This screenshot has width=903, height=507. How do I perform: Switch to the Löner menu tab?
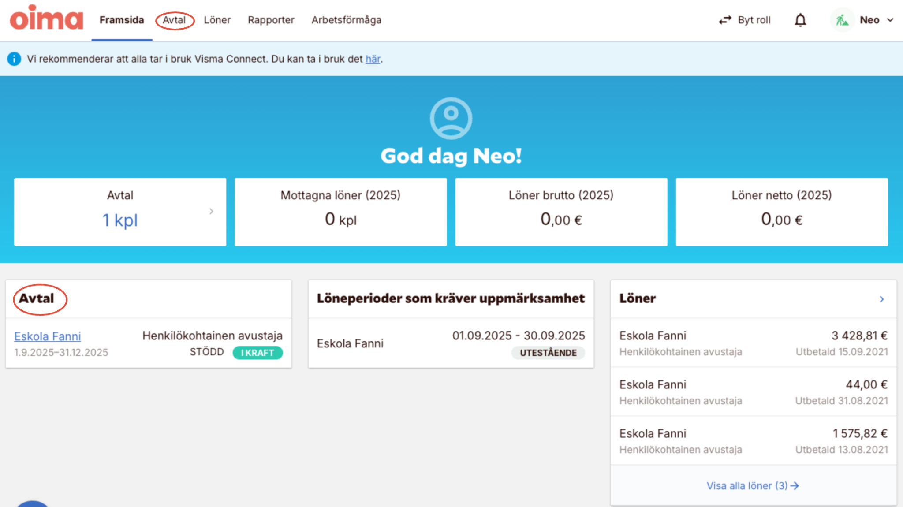pos(217,20)
